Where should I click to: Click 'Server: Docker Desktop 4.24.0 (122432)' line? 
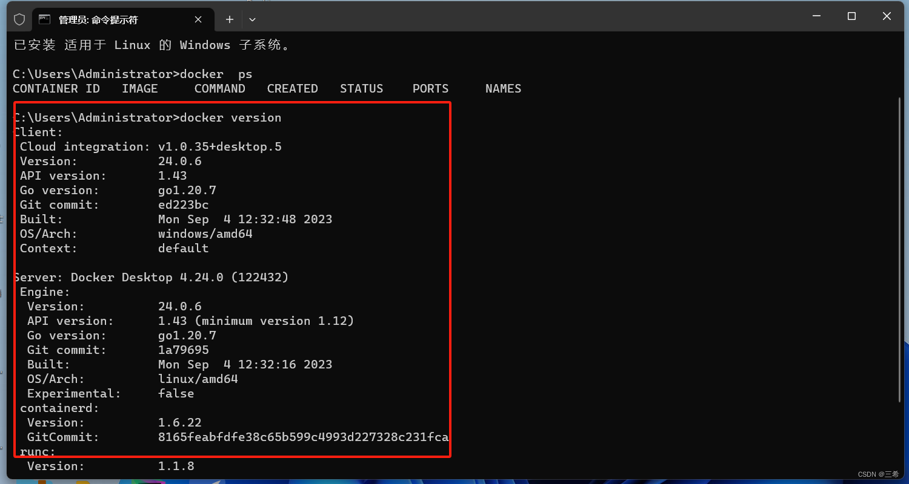[151, 277]
